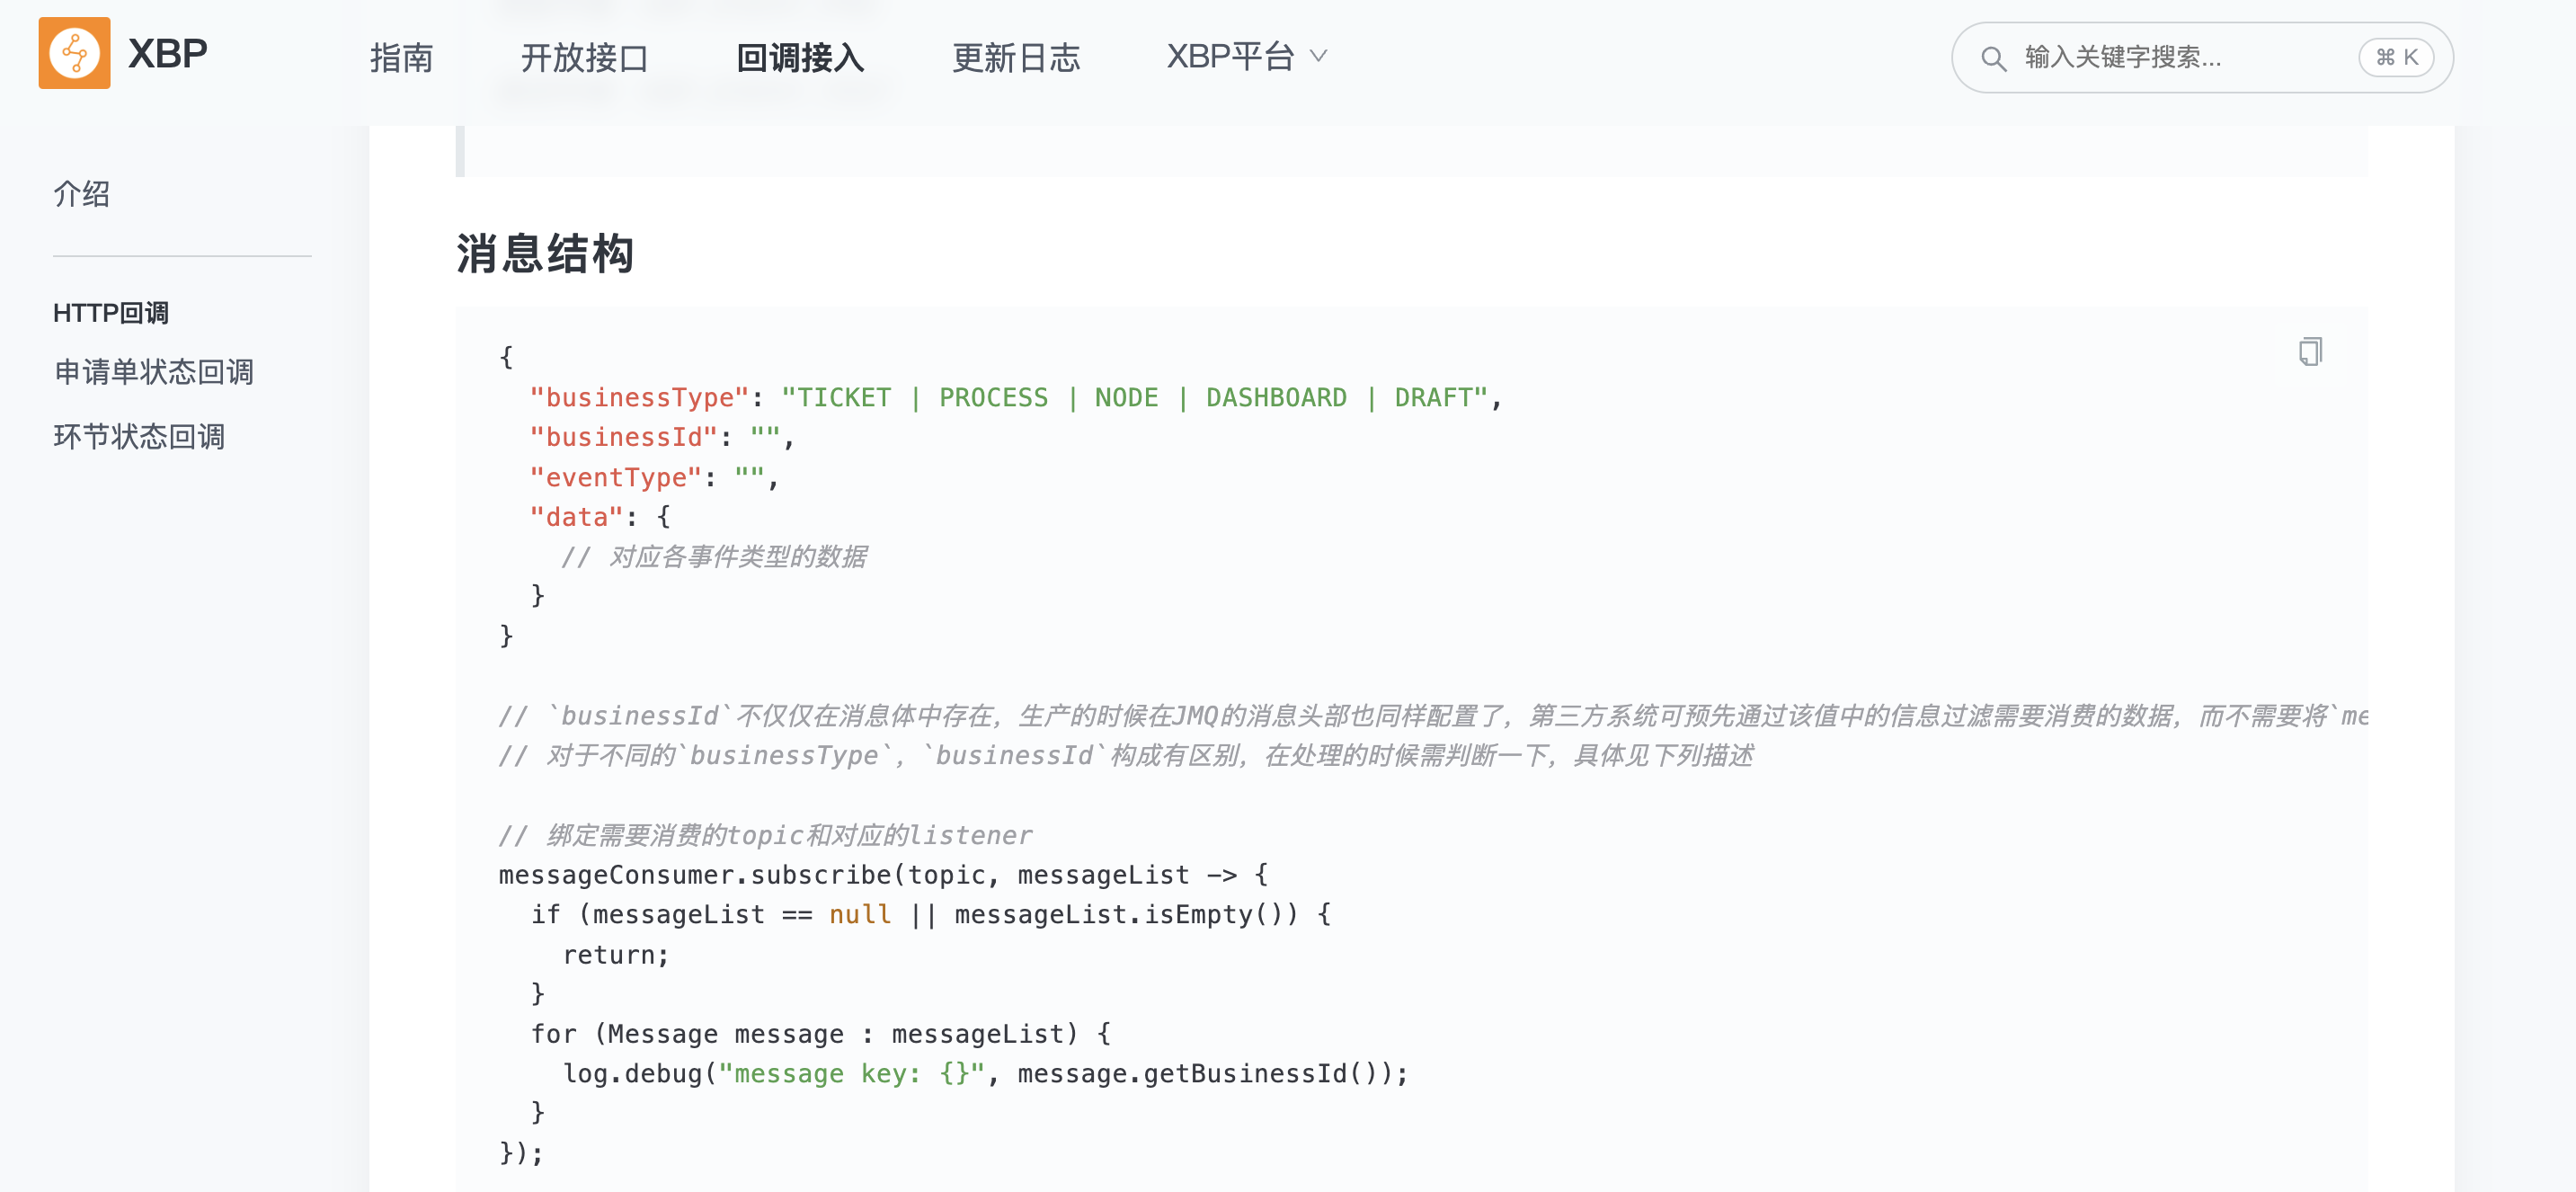Click the 绑定需要消费的topic comment line
Viewport: 2576px width, 1192px height.
[766, 835]
